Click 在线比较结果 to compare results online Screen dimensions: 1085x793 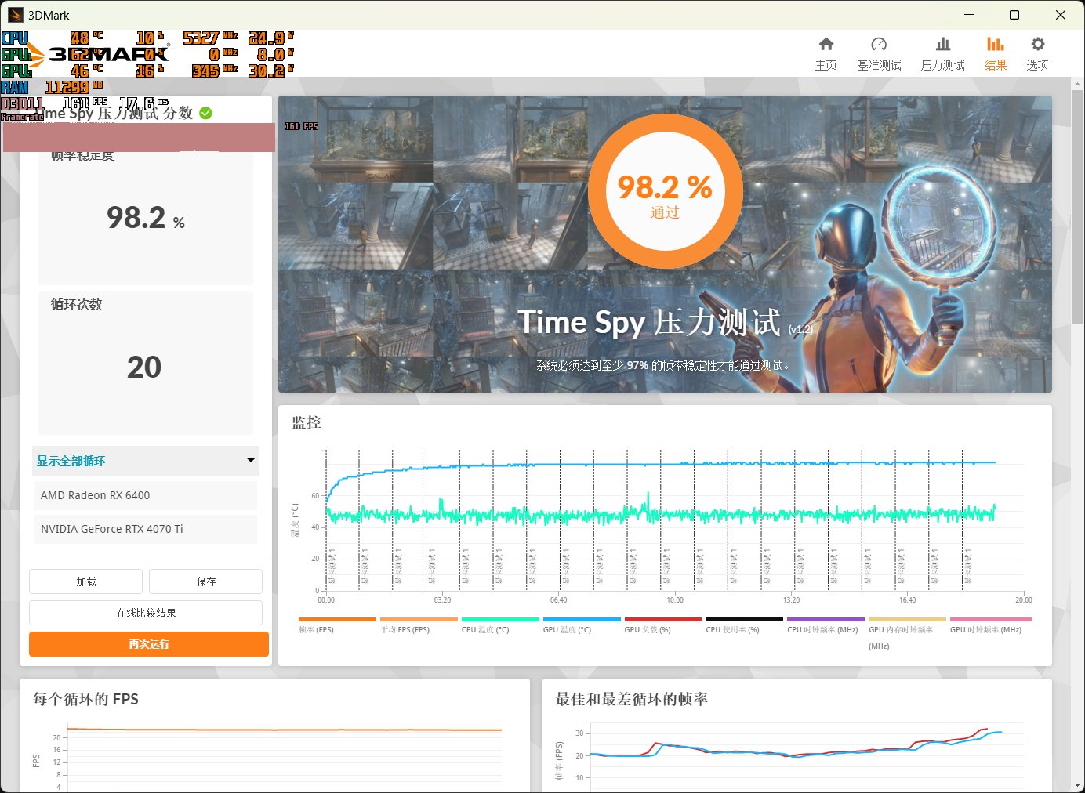[146, 613]
